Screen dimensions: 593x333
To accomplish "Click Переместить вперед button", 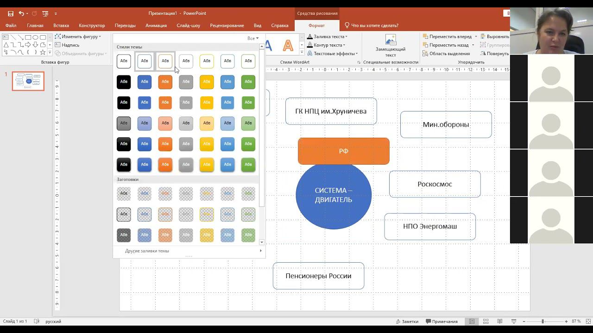I will [447, 37].
